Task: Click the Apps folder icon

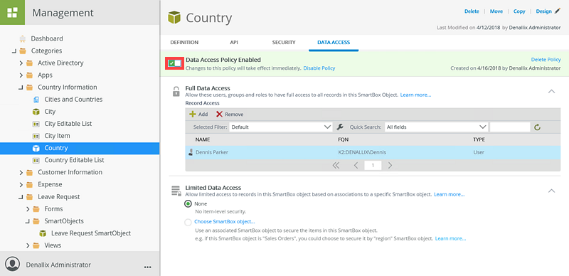Action: [30, 75]
